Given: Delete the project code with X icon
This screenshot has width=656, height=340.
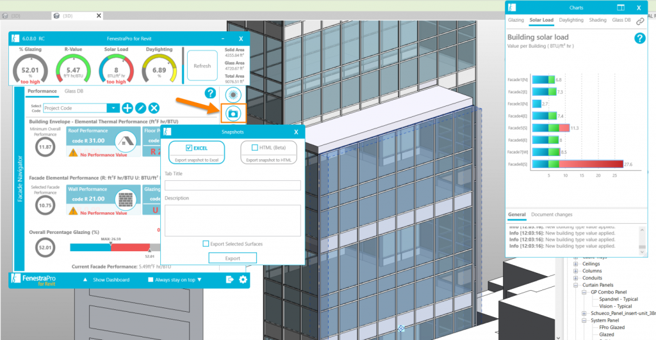Looking at the screenshot, I should (154, 108).
